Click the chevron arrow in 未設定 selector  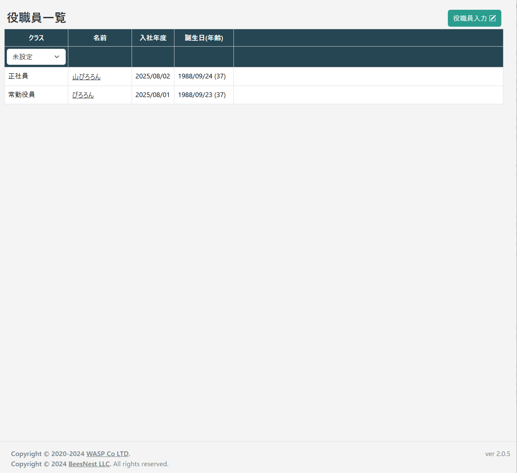[57, 57]
